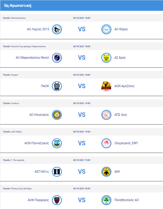Select the Ολυμπιακός ΣΦΠ red logo
This screenshot has width=163, height=209.
(106, 143)
